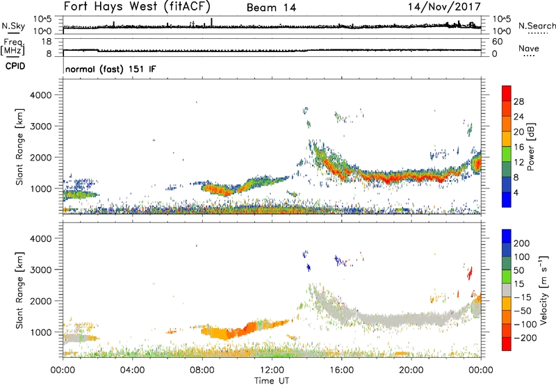The image size is (556, 385).
Task: Click the 'Fort Hays West (fitACF)' title
Action: (x=137, y=6)
